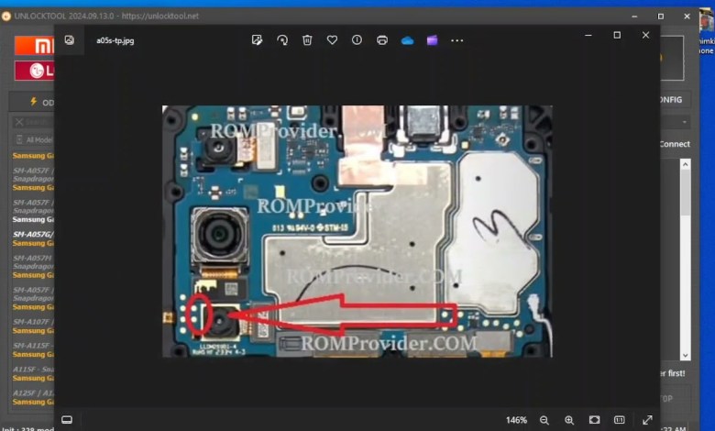This screenshot has height=431, width=715.
Task: Maximize the Photos viewer window
Action: point(617,35)
